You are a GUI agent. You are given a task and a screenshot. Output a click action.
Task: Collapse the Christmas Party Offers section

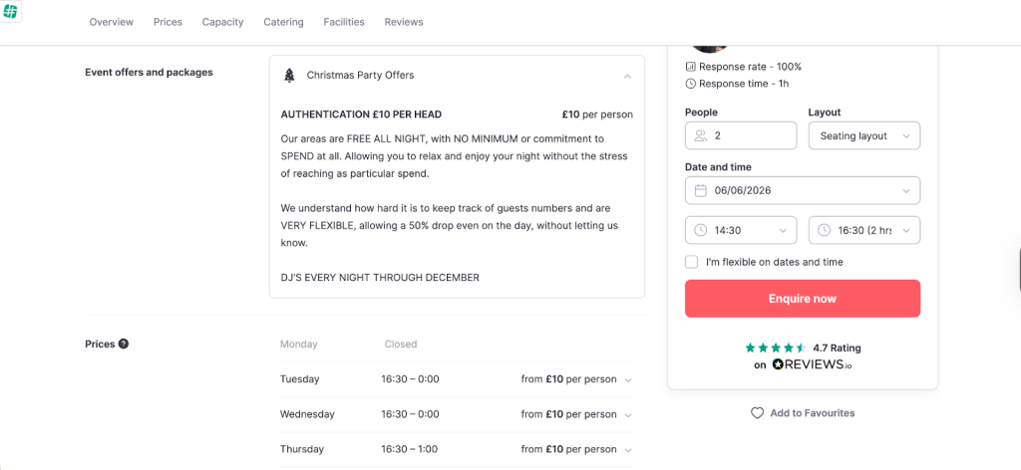[627, 76]
